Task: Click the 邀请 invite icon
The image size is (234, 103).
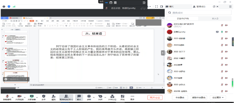Action: [x=54, y=97]
